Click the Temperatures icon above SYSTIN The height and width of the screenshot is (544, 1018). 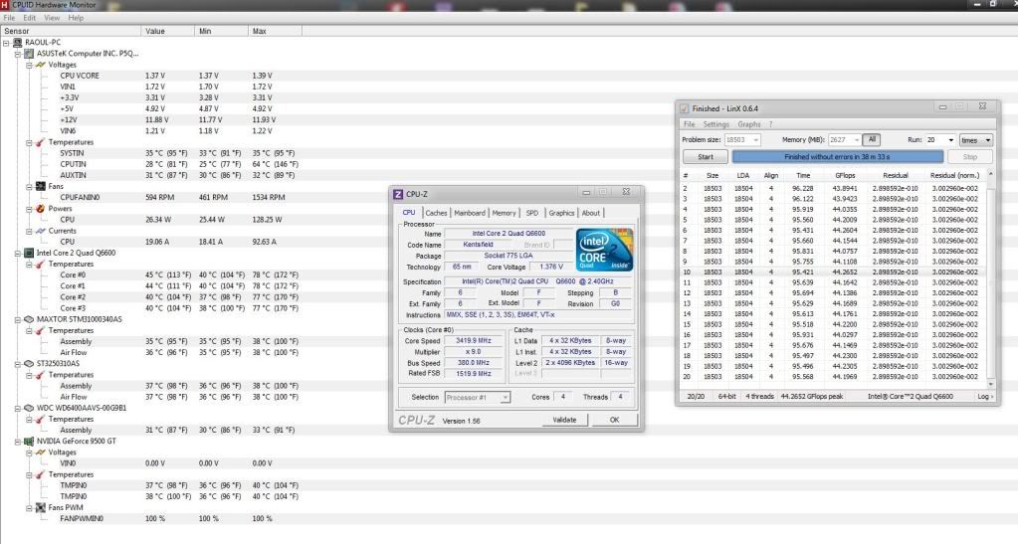click(40, 142)
